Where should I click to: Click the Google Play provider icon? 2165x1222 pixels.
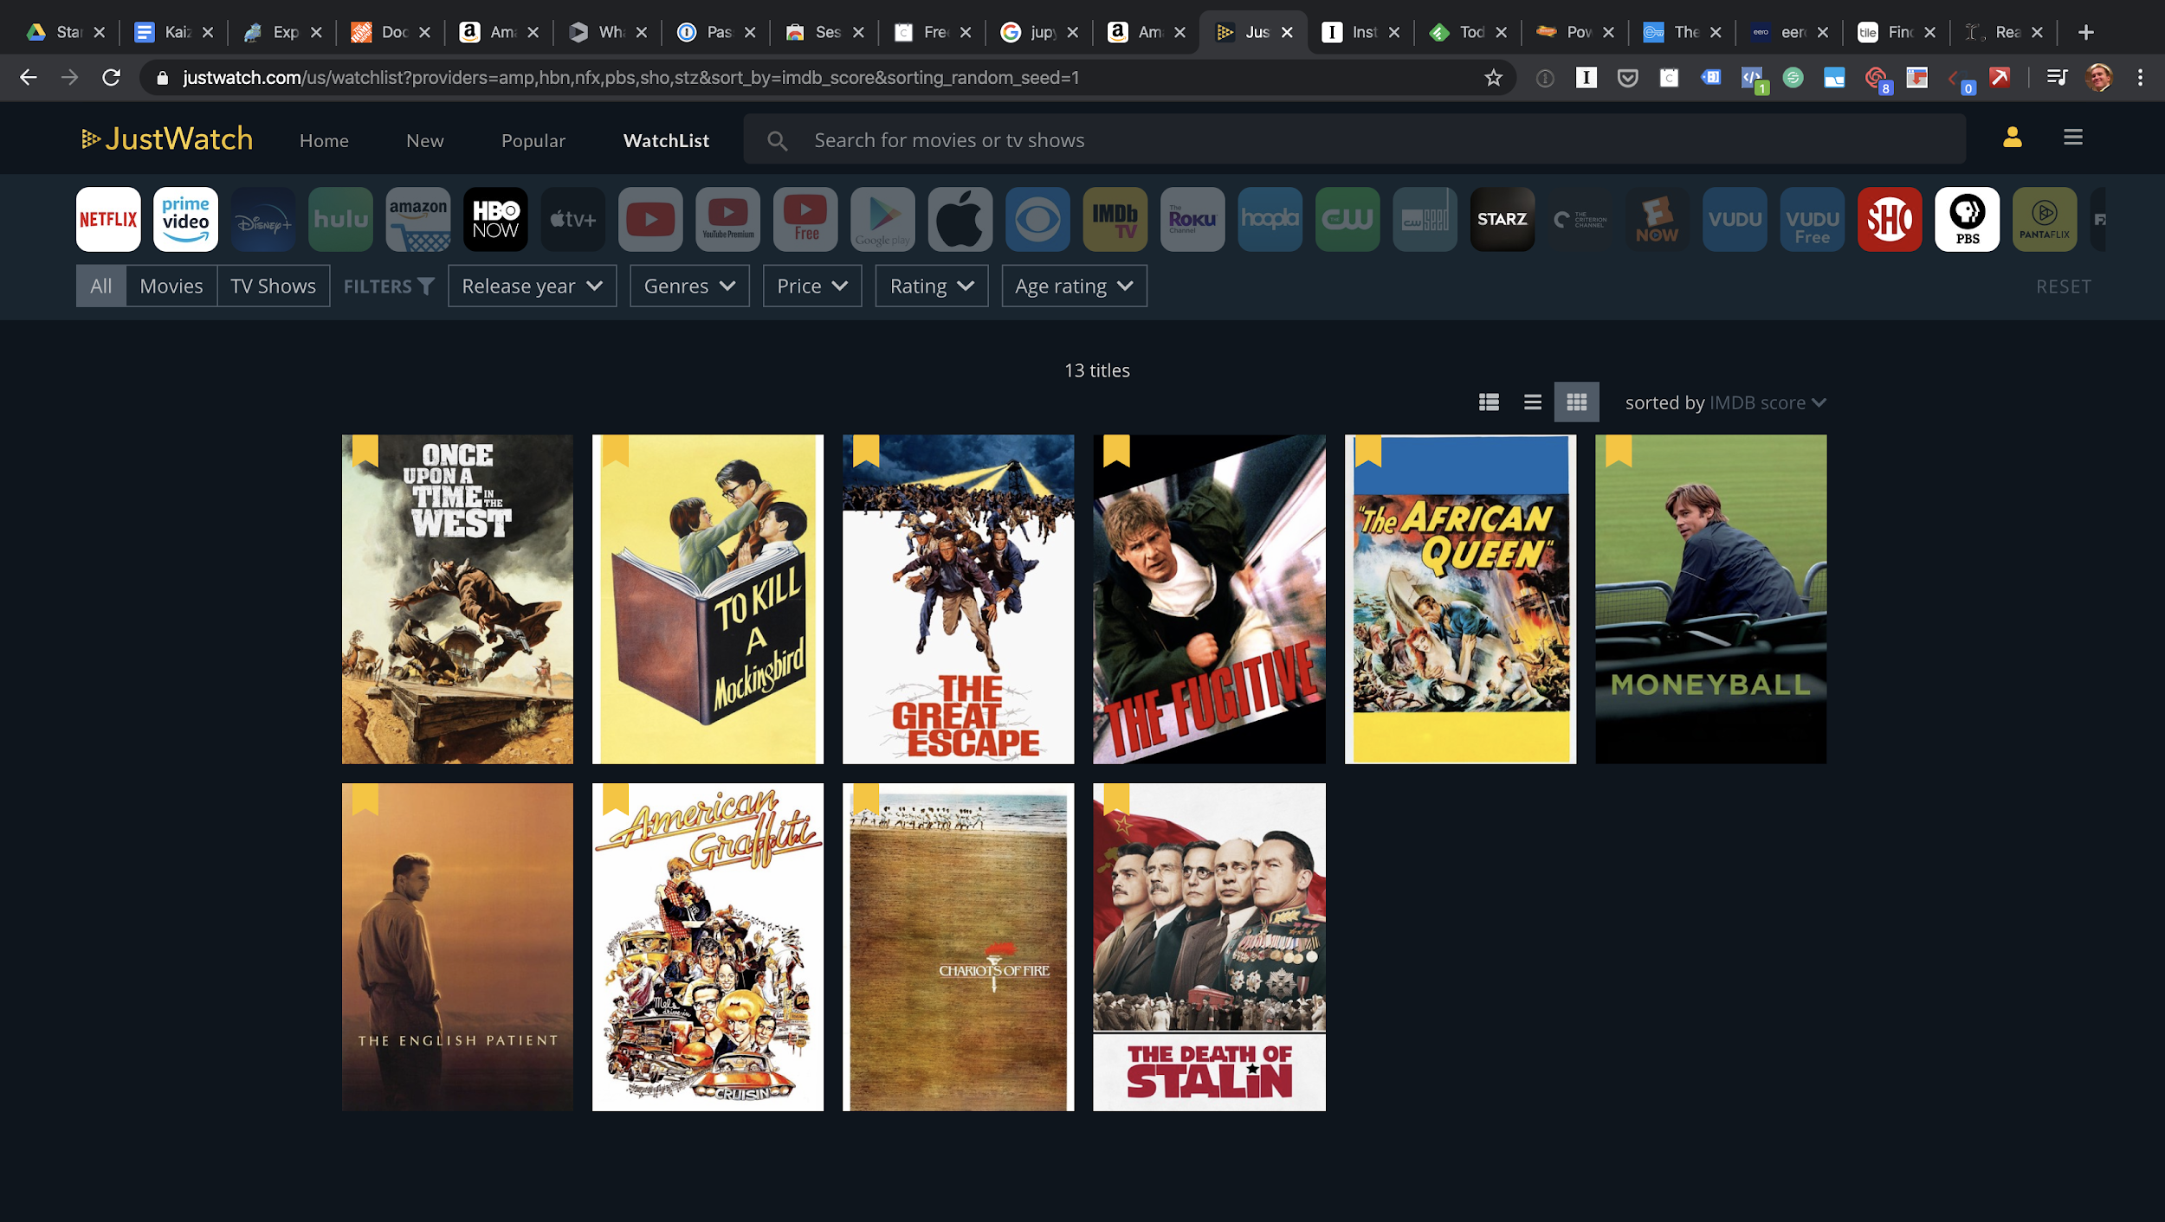coord(882,219)
